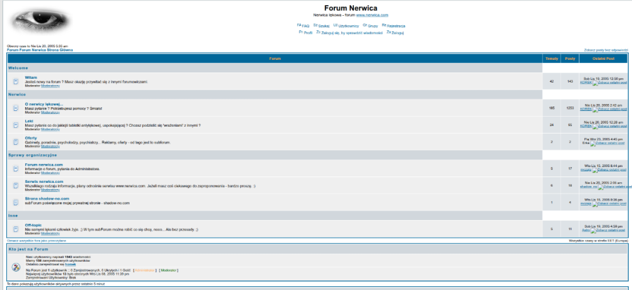This screenshot has width=632, height=290.
Task: Click the folder icon beside Oferty forum
Action: coord(16,142)
